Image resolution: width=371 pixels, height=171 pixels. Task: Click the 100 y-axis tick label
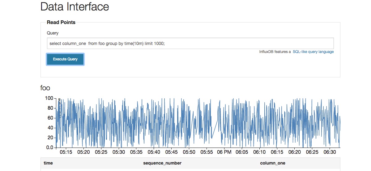click(x=49, y=98)
